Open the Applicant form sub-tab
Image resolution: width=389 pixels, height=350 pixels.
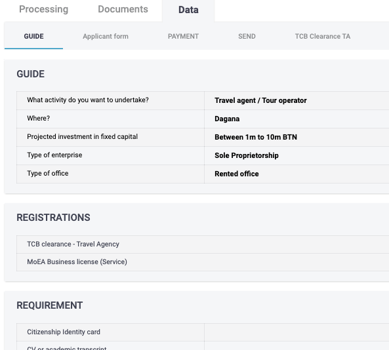pyautogui.click(x=106, y=37)
